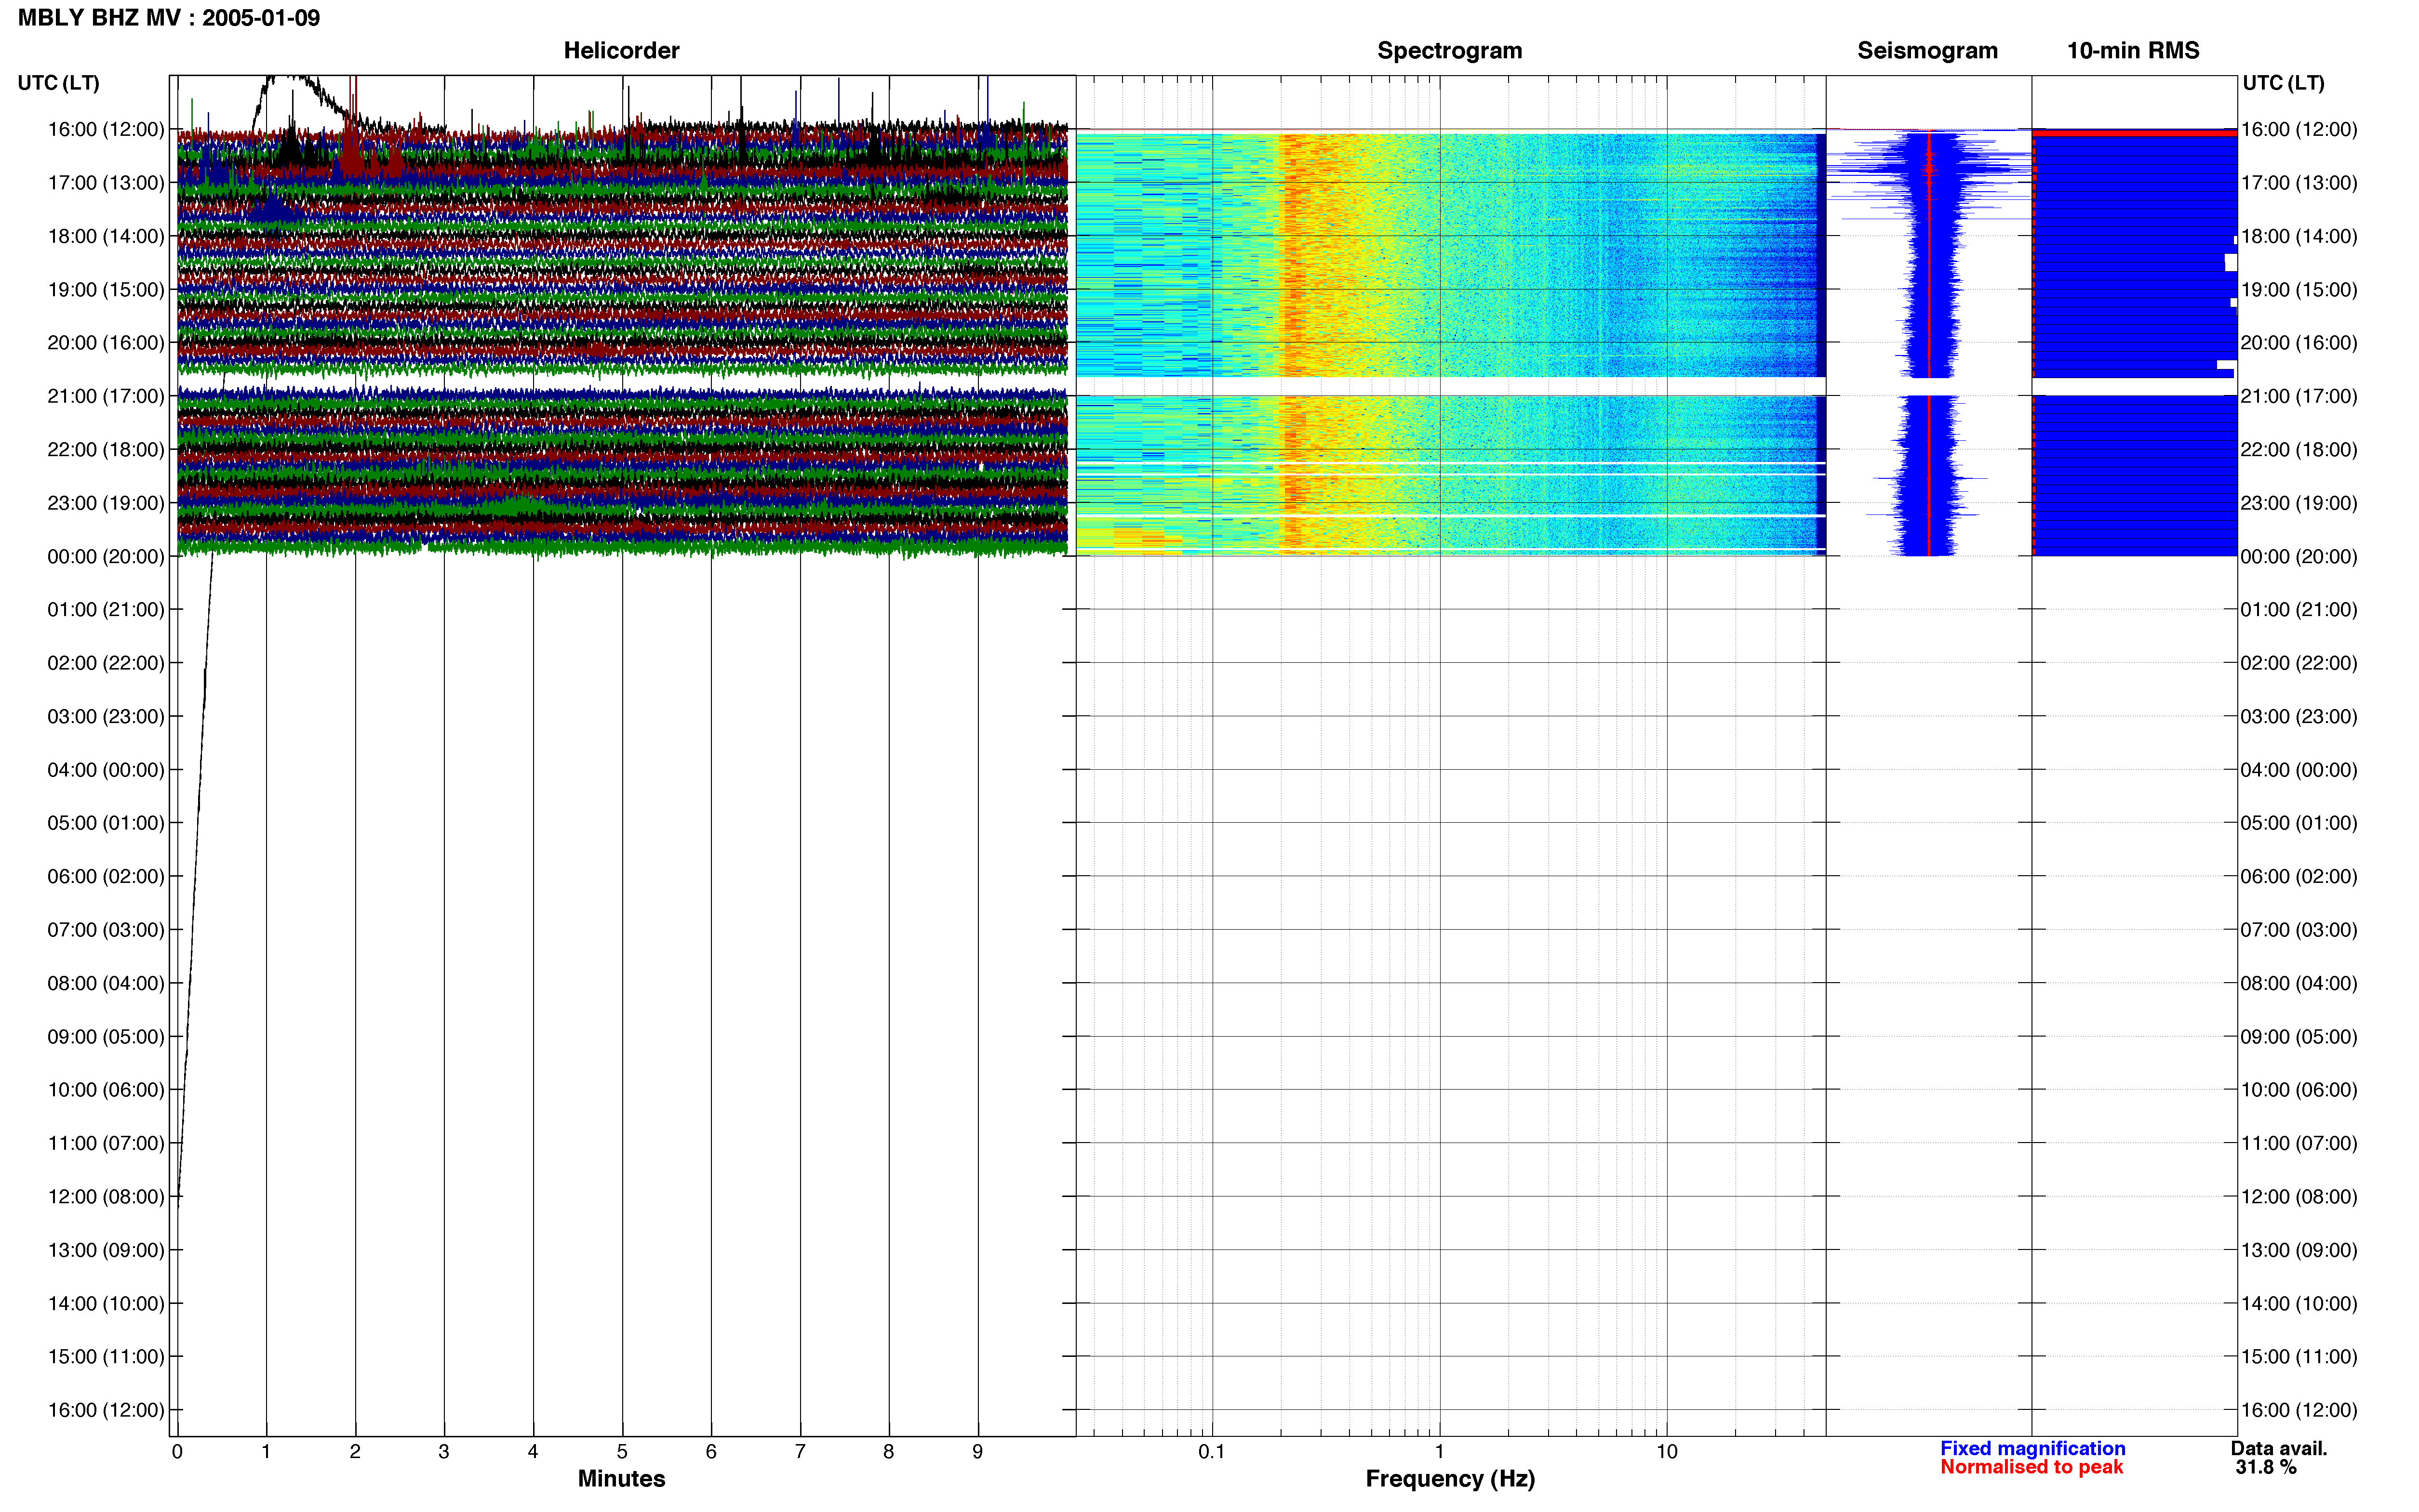2419x1512 pixels.
Task: Click the red Normalised to peak legend text
Action: point(2031,1467)
